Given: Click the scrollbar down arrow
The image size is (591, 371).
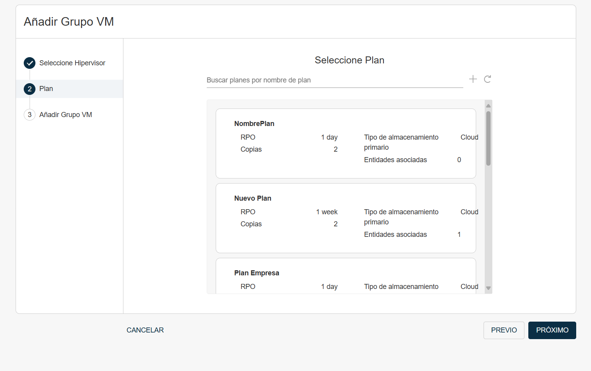Looking at the screenshot, I should click(x=488, y=288).
